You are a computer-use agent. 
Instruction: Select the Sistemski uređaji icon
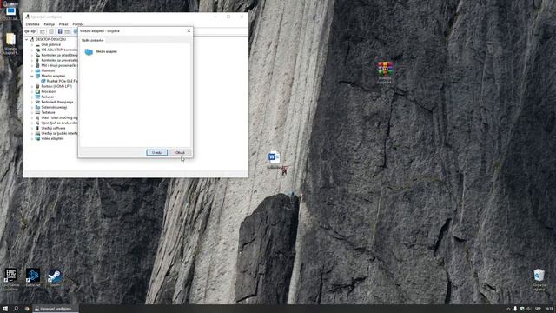click(x=37, y=107)
